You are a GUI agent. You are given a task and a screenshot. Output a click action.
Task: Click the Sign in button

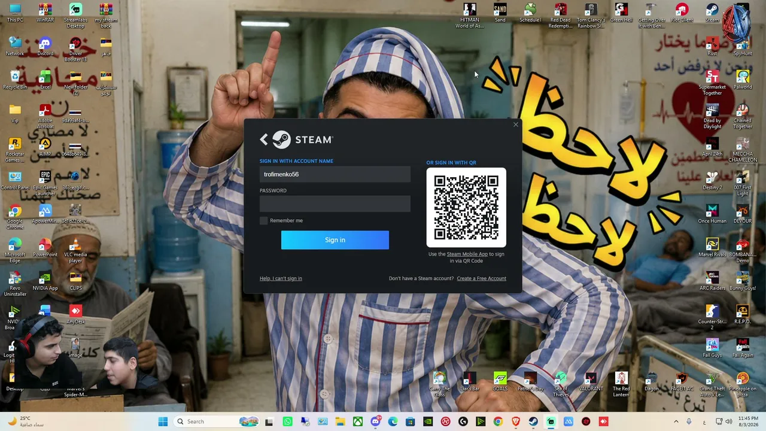(335, 240)
